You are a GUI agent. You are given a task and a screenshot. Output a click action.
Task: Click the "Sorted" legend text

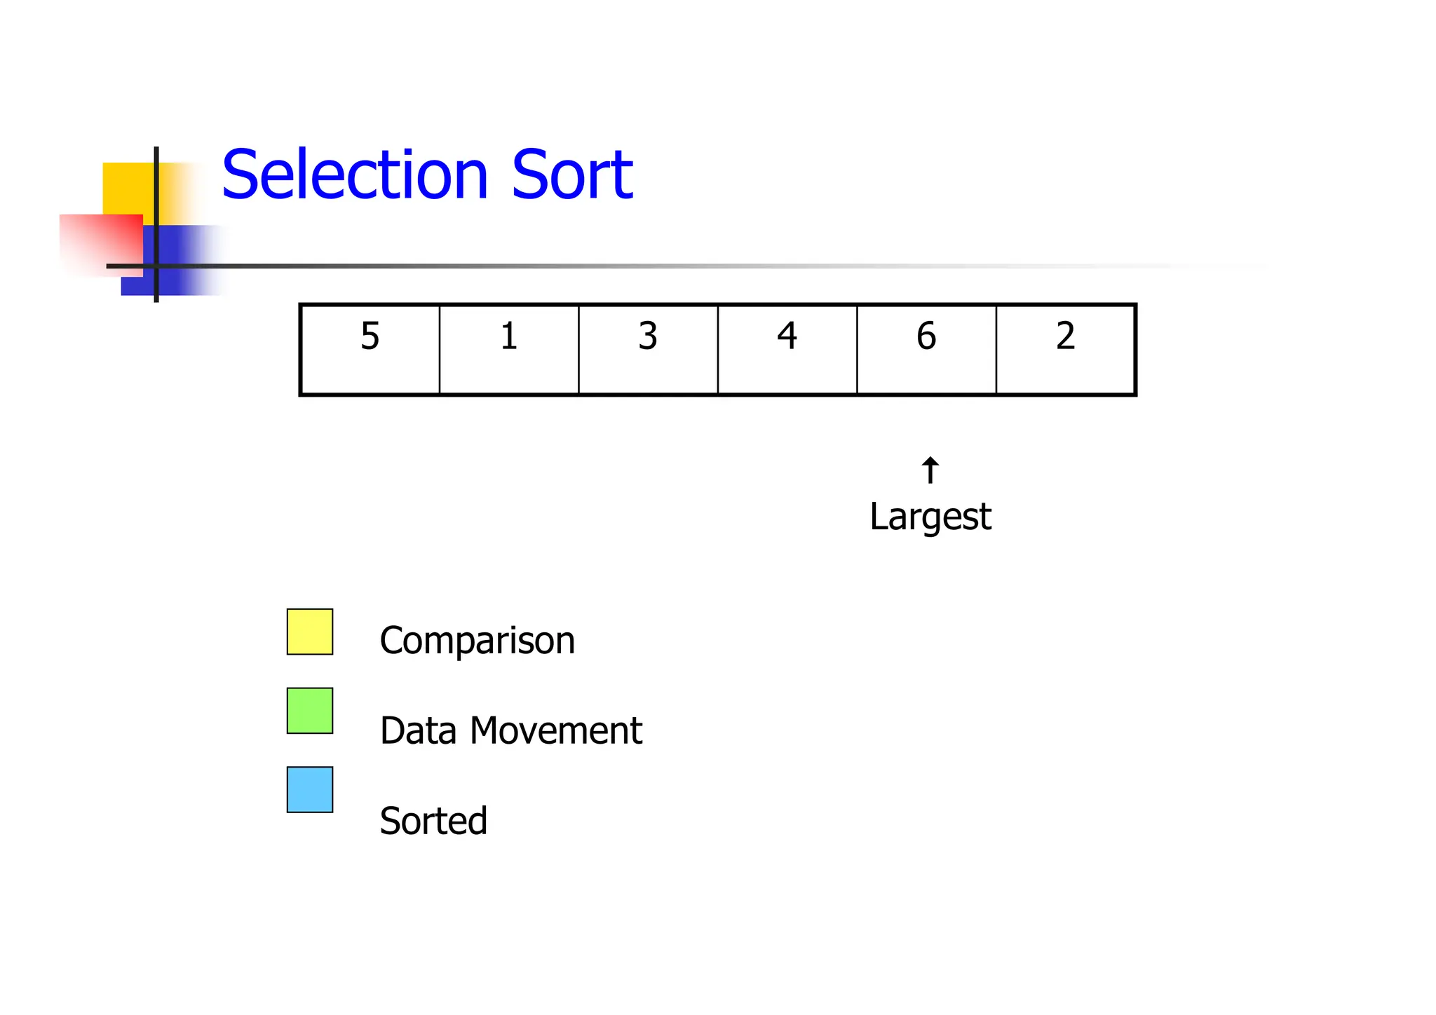click(x=433, y=821)
